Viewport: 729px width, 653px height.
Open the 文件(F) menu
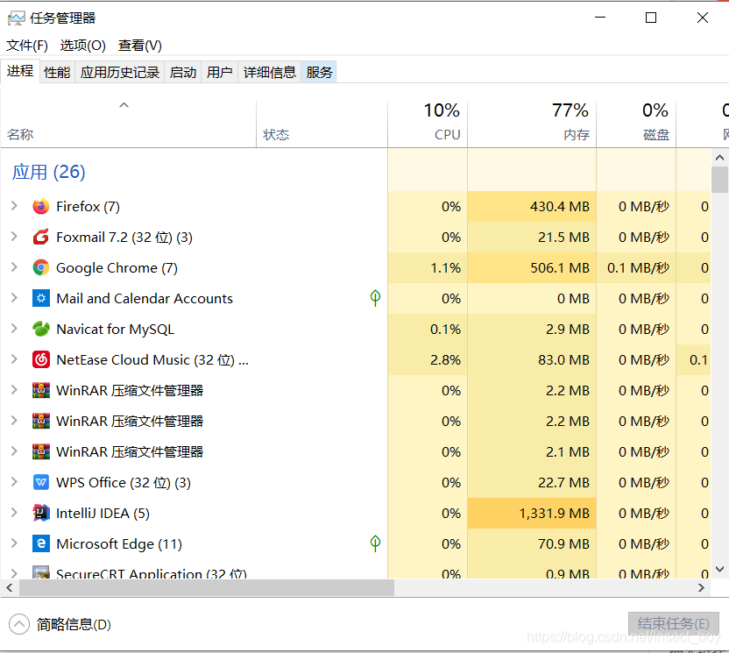pos(27,45)
